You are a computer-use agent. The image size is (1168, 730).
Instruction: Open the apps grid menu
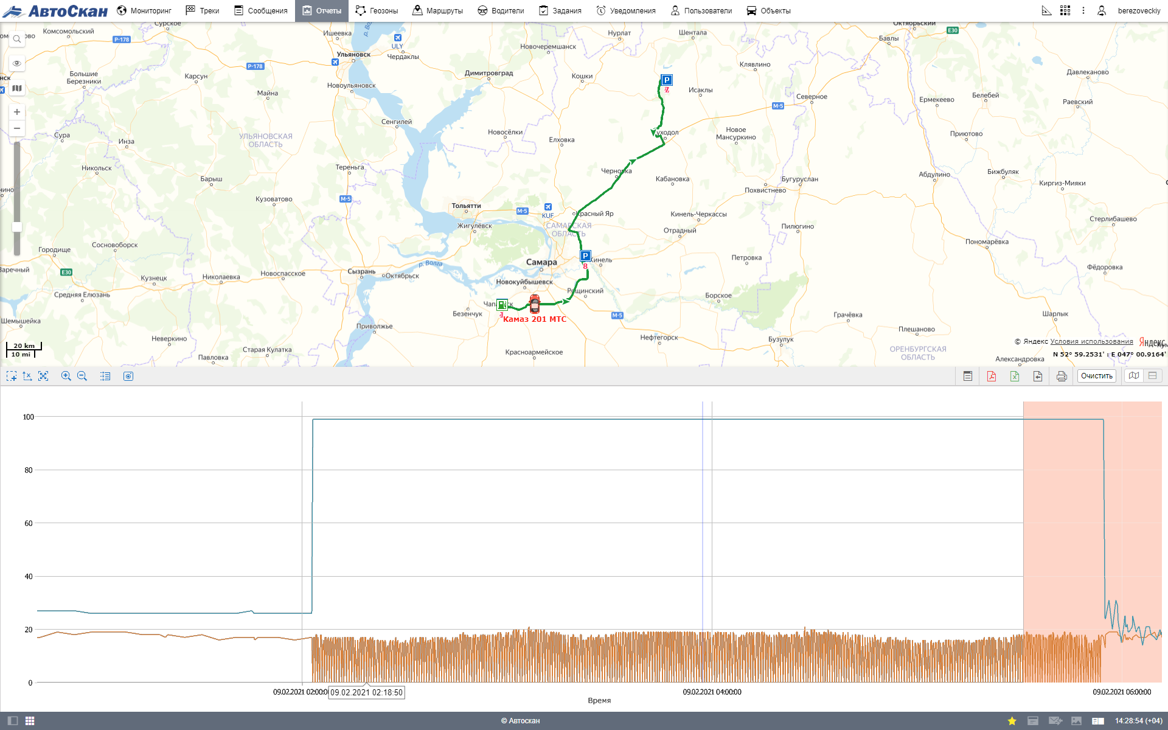[x=1065, y=10]
